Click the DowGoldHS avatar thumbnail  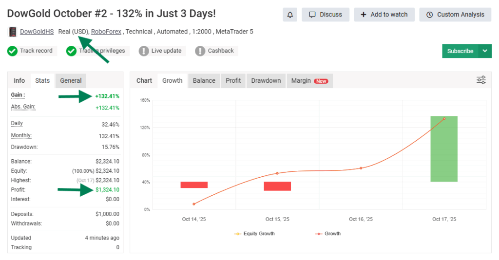click(13, 32)
